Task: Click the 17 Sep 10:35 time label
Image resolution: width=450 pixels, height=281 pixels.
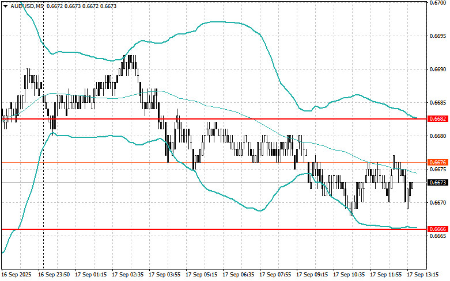Action: pyautogui.click(x=349, y=275)
